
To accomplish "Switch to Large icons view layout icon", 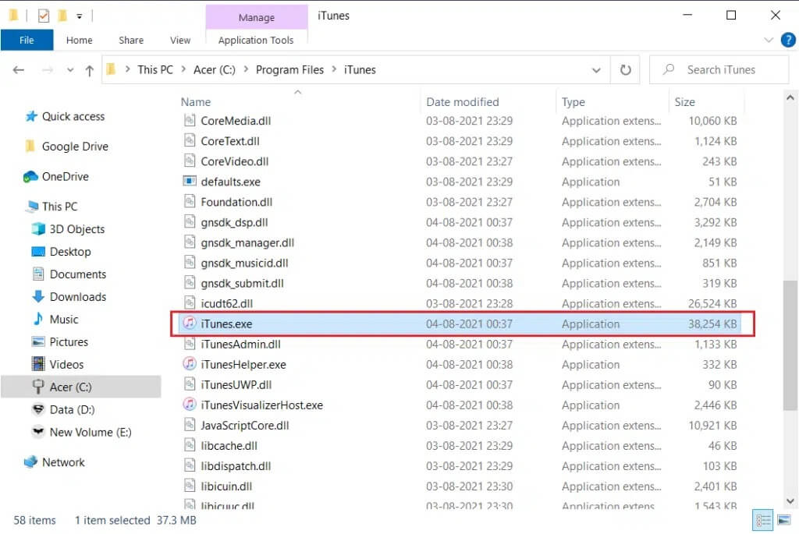I will (783, 520).
